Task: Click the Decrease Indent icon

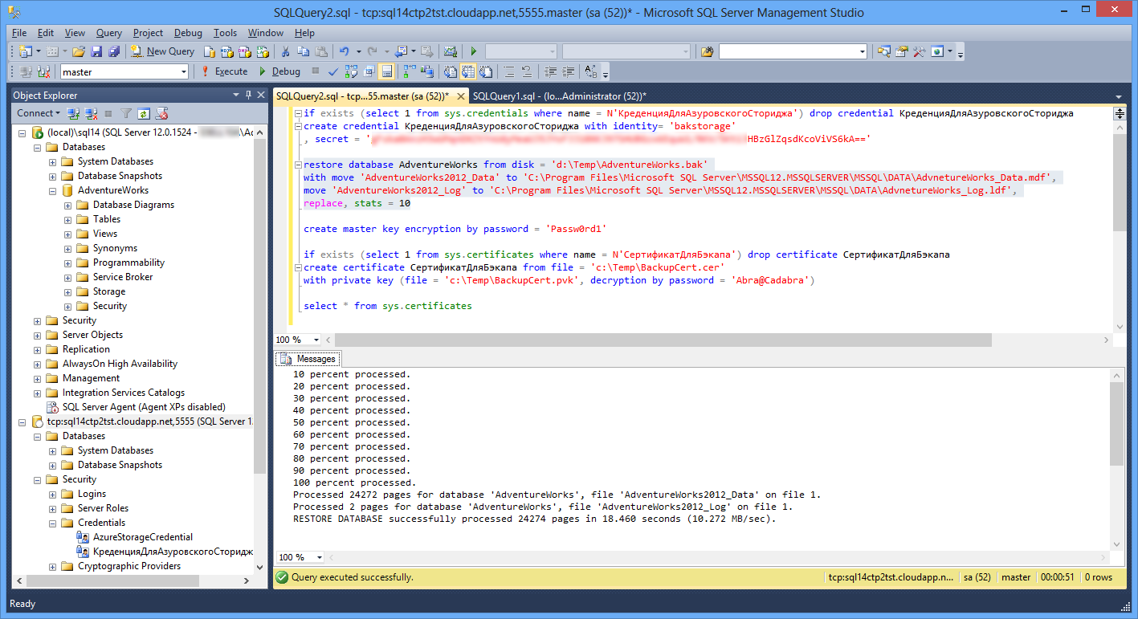Action: pos(550,71)
